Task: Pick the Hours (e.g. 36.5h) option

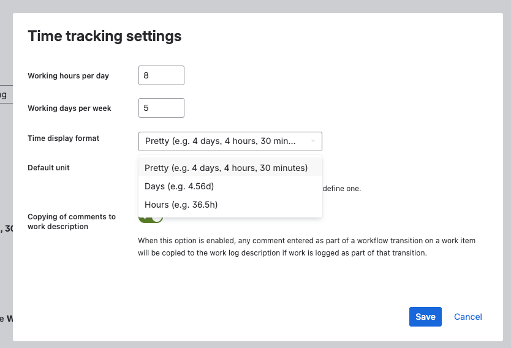Action: 181,205
